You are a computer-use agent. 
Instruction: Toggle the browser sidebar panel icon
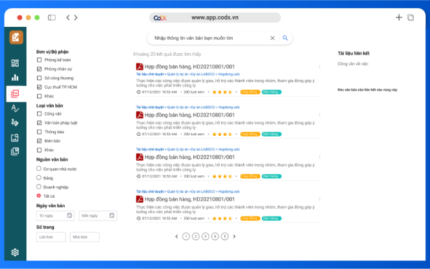52,17
